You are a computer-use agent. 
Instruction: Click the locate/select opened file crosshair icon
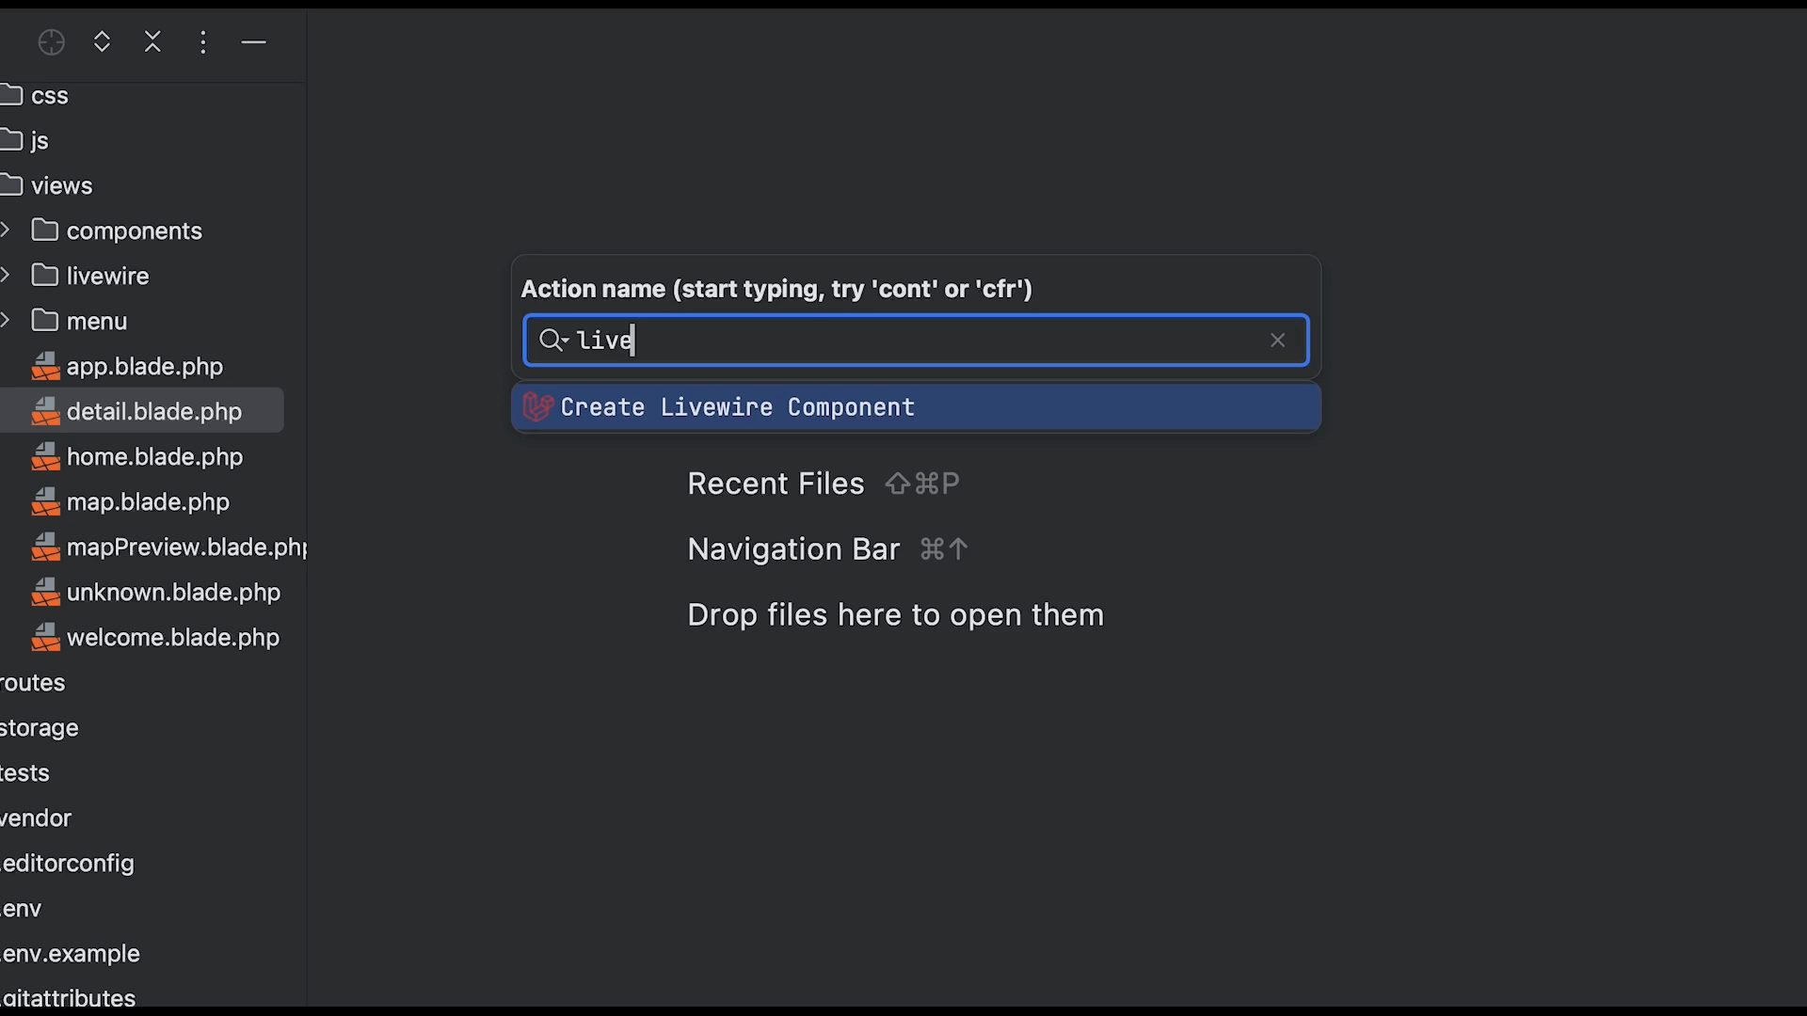point(52,42)
